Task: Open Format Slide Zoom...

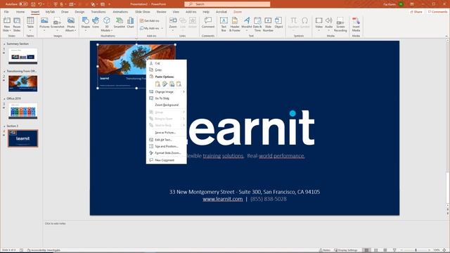Action: tap(167, 153)
